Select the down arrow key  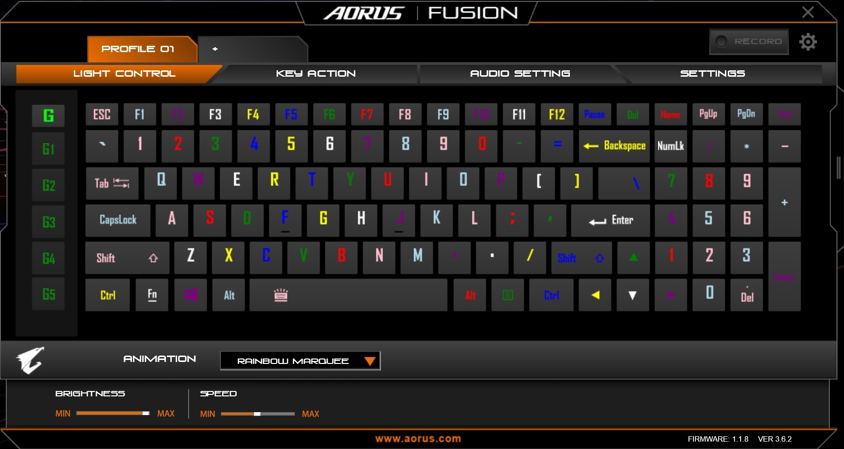[x=633, y=295]
